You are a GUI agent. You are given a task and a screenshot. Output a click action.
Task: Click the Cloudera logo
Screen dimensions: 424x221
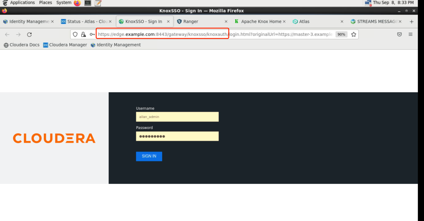click(54, 138)
